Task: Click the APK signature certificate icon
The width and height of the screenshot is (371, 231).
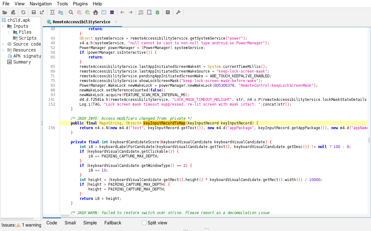Action: [x=10, y=56]
